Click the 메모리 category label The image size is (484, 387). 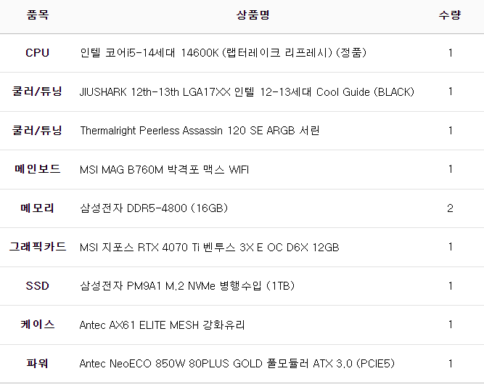[x=37, y=208]
